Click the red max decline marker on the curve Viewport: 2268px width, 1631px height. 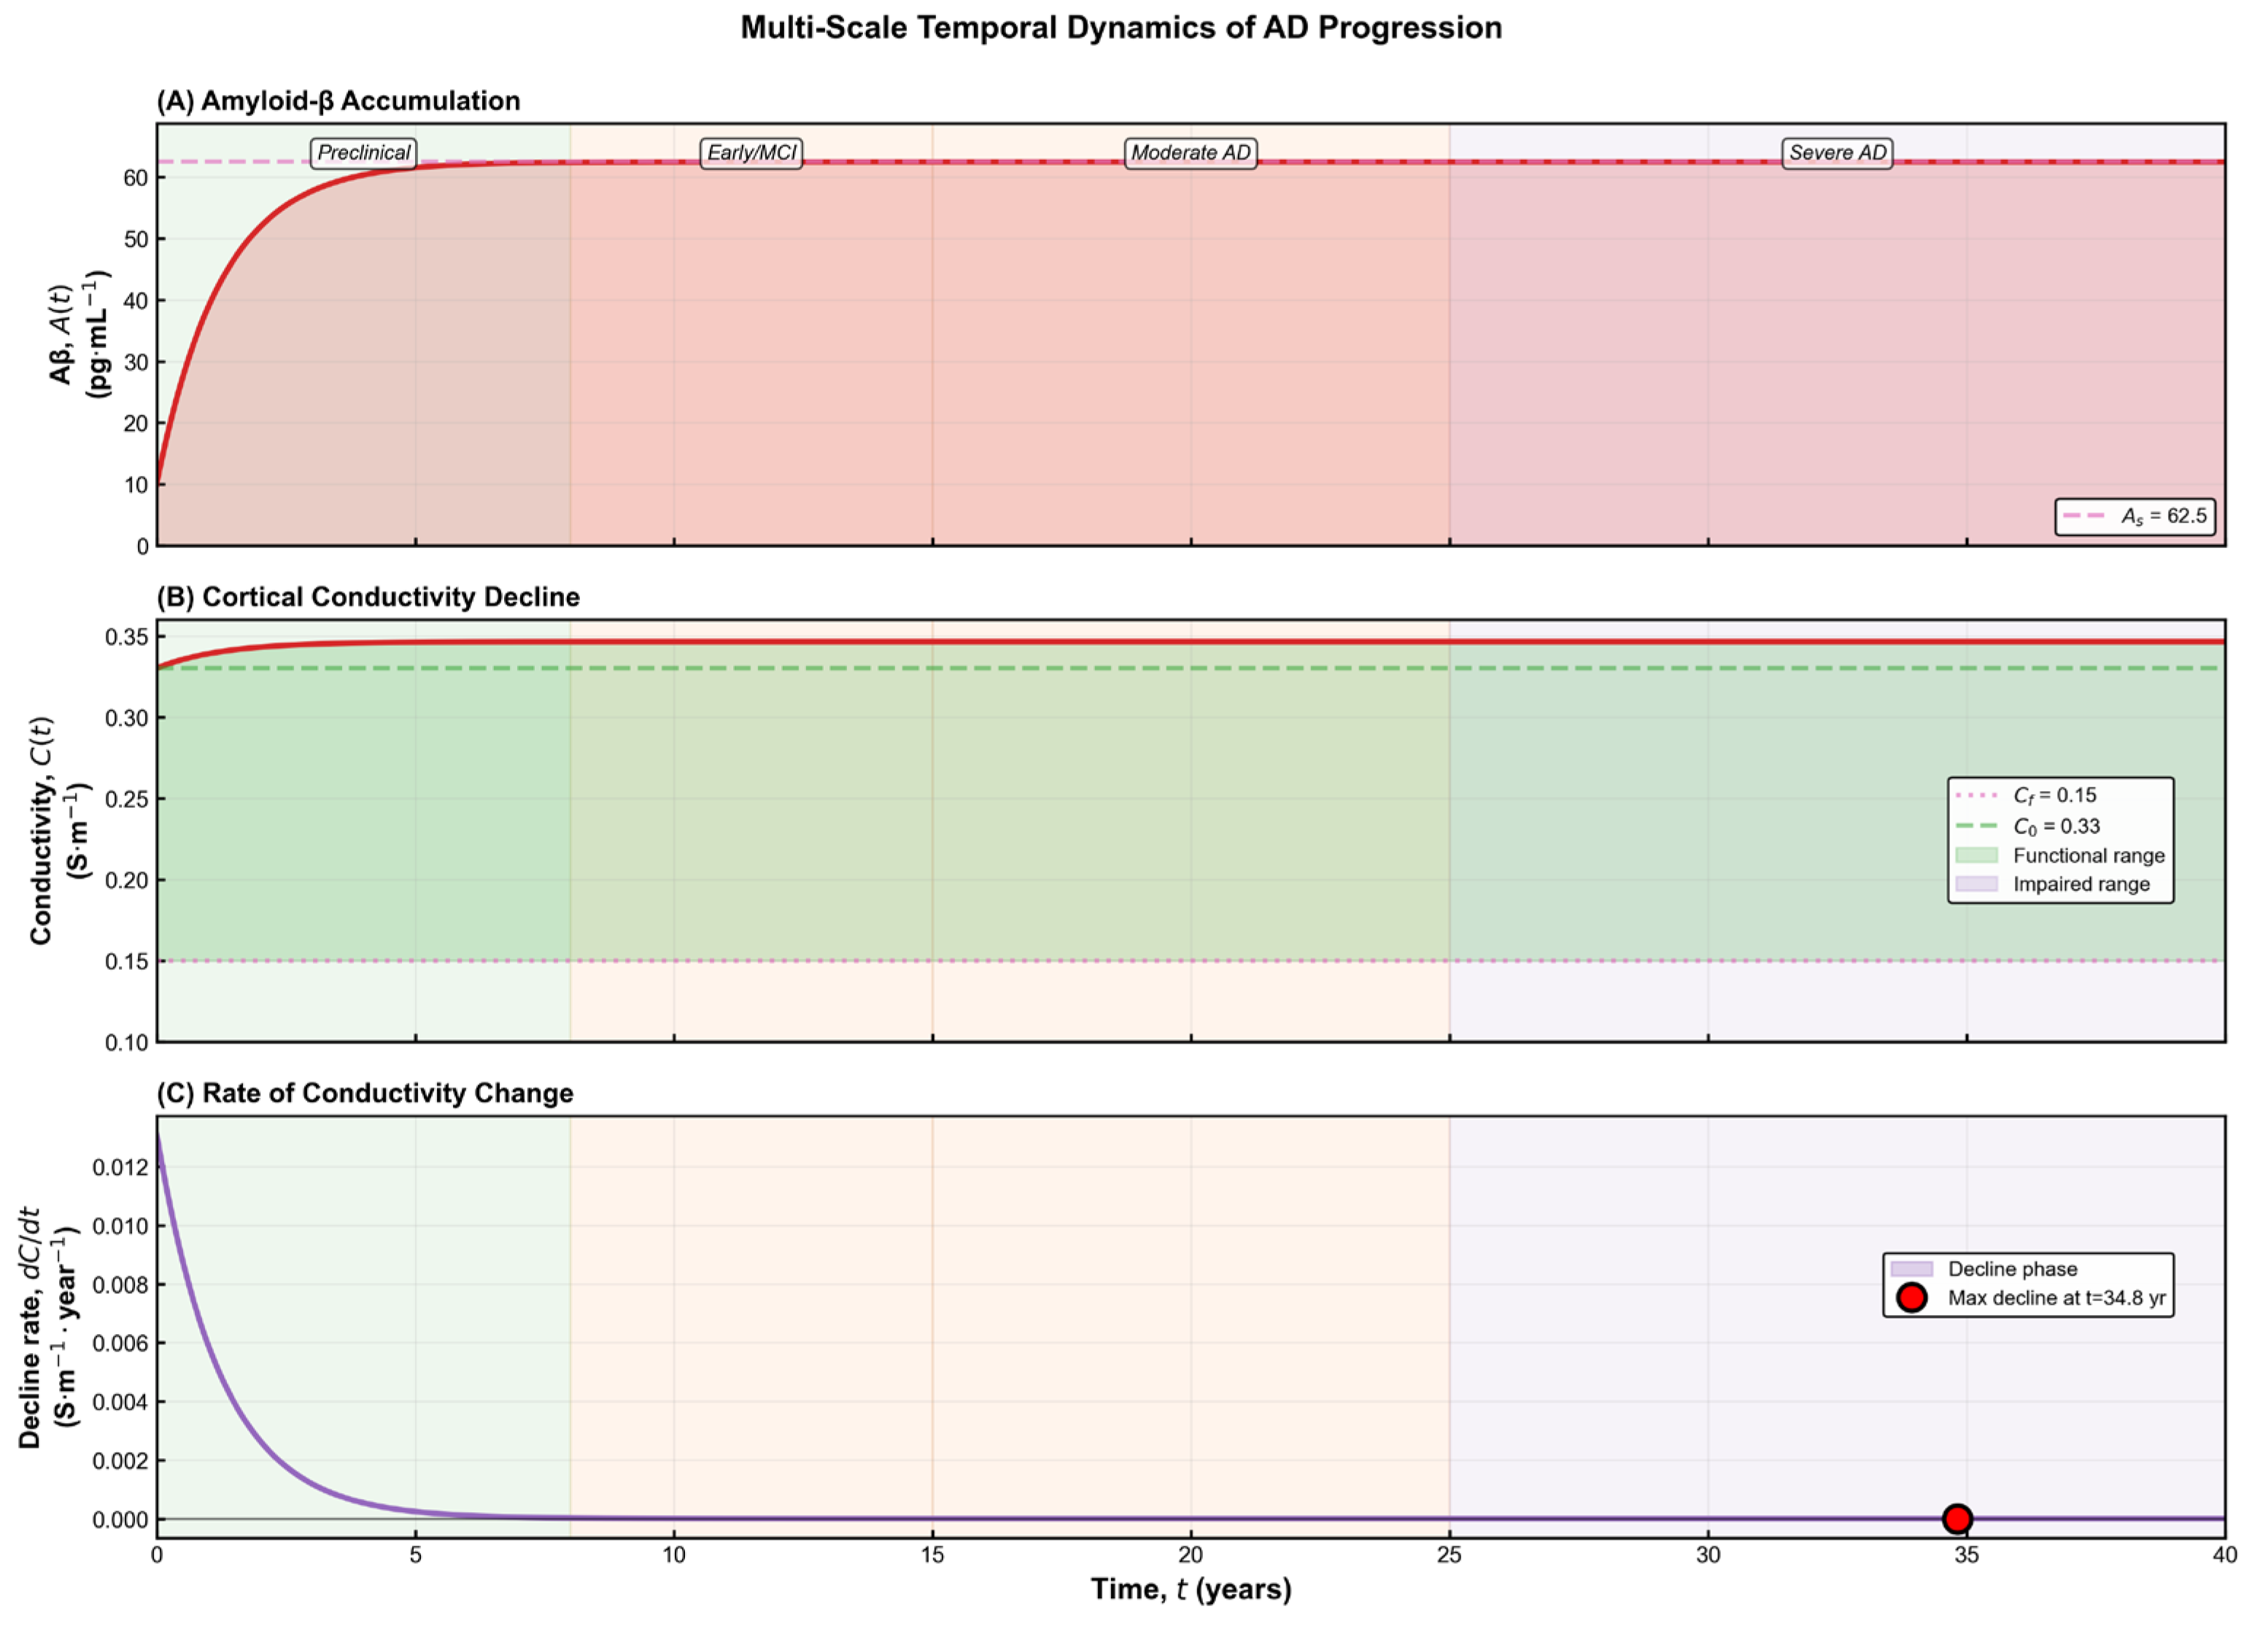(x=1957, y=1519)
